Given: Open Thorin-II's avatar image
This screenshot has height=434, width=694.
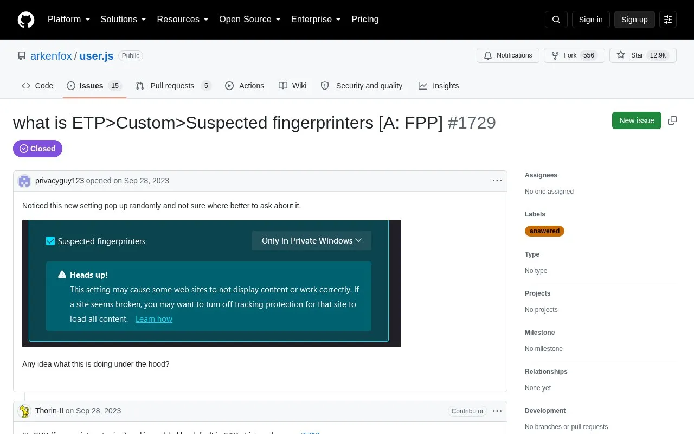Looking at the screenshot, I should click(24, 411).
